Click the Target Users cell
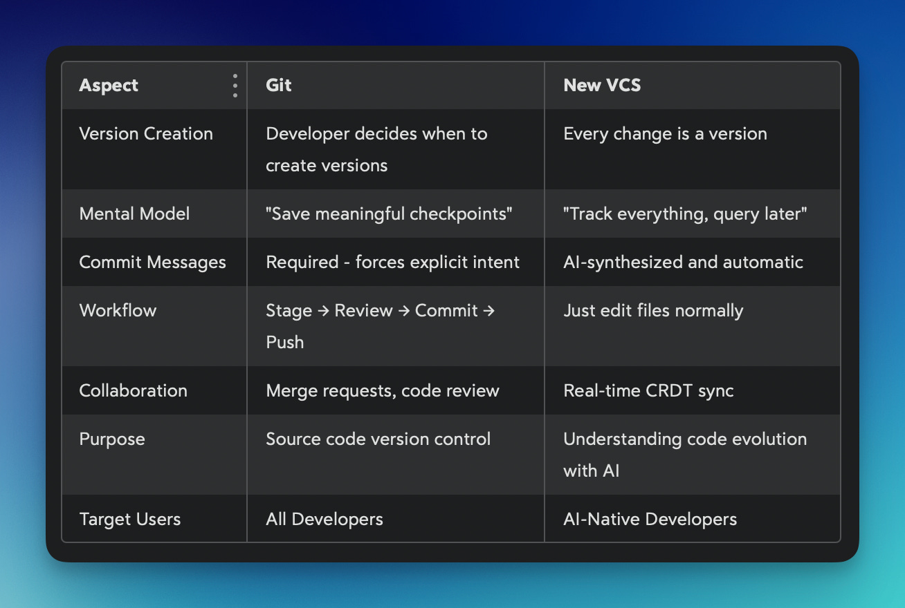 coord(154,518)
